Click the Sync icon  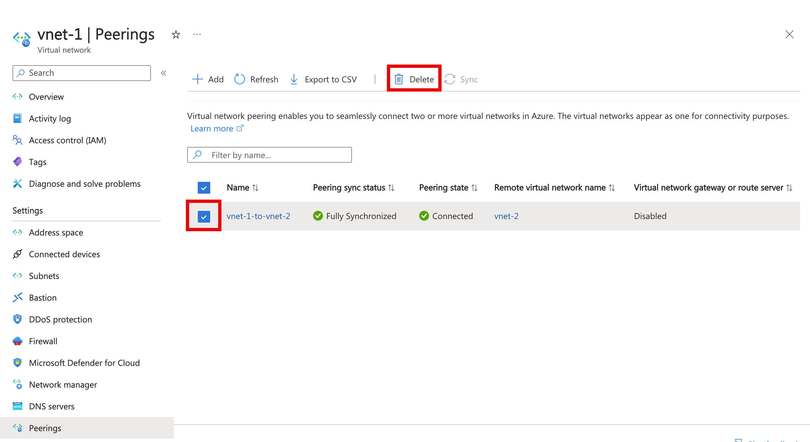point(450,79)
